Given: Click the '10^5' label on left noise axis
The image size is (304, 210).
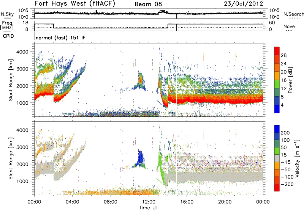Looking at the screenshot, I should click(x=23, y=10).
